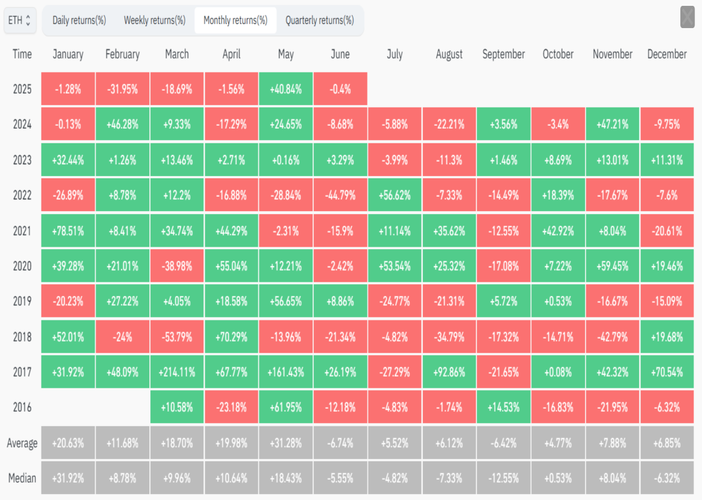This screenshot has width=702, height=500.
Task: Click the January column header
Action: (x=68, y=54)
